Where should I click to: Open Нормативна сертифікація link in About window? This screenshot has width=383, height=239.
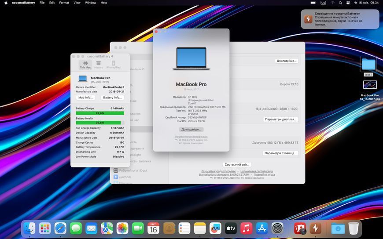pos(191,137)
